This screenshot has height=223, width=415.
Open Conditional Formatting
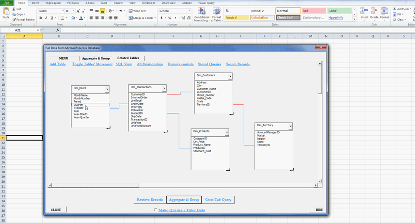[x=202, y=15]
